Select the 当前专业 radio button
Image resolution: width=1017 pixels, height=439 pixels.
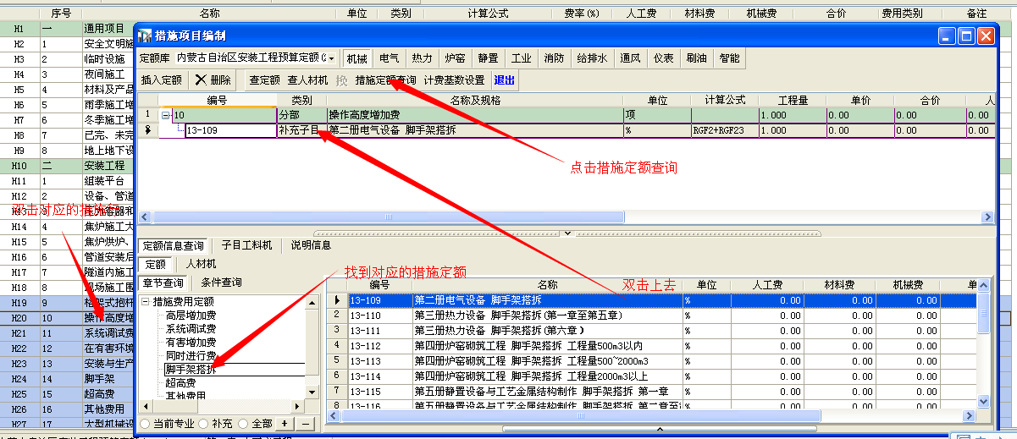(x=145, y=423)
